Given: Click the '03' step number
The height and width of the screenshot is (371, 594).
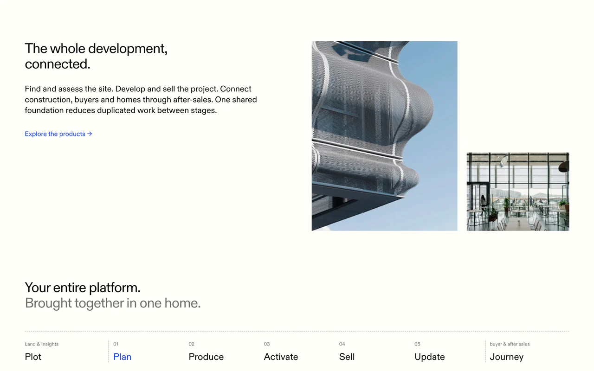Looking at the screenshot, I should pyautogui.click(x=267, y=344).
